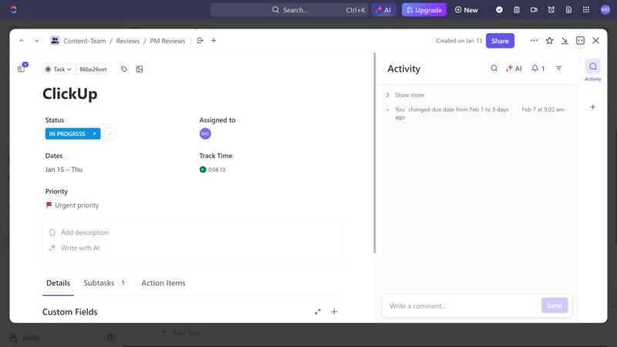Open the PM Reviews breadcrumb list
617x347 pixels.
pyautogui.click(x=167, y=41)
